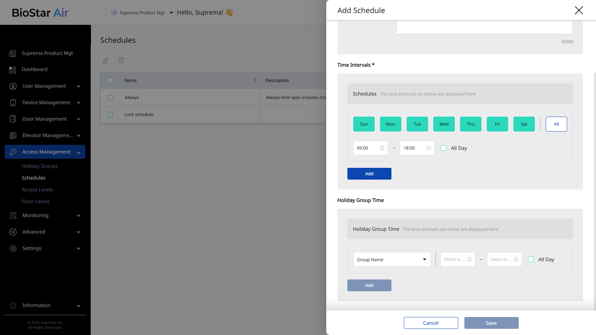The width and height of the screenshot is (596, 335).
Task: Click the Monitoring icon in sidebar
Action: tap(13, 216)
